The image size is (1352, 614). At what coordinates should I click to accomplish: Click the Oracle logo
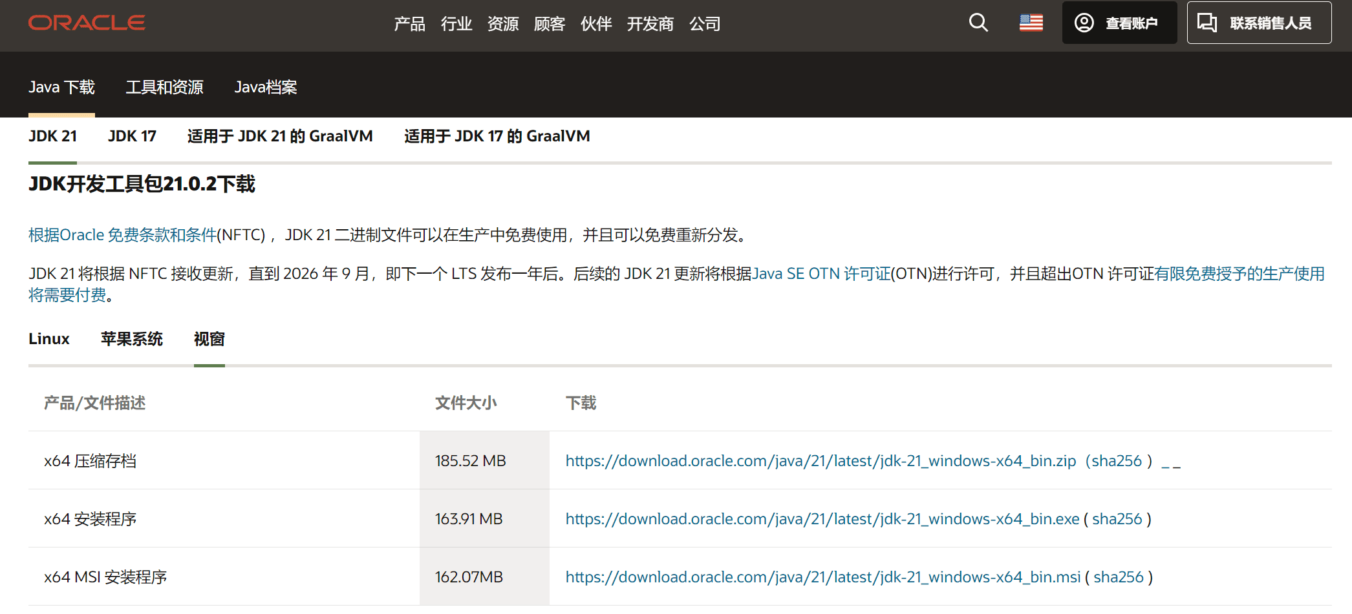(86, 21)
